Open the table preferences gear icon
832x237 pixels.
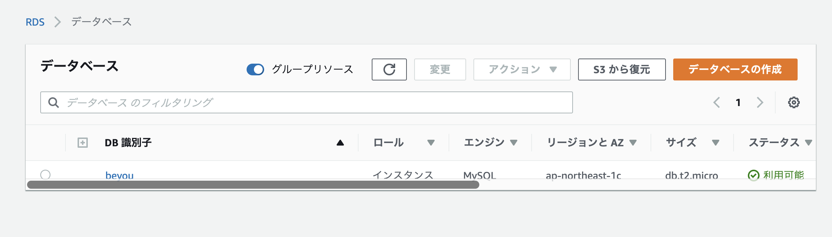pos(794,103)
